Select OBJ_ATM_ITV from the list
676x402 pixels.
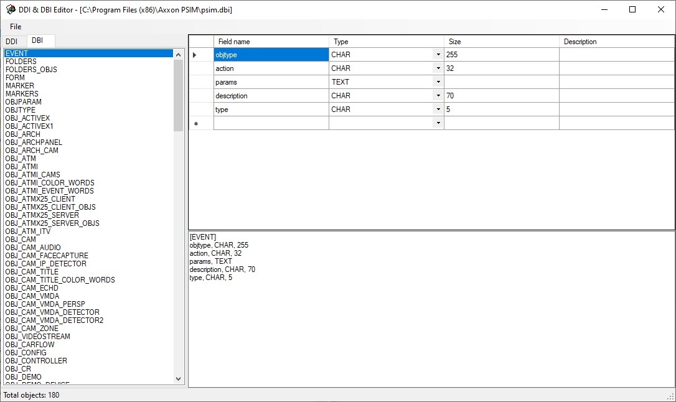click(28, 231)
